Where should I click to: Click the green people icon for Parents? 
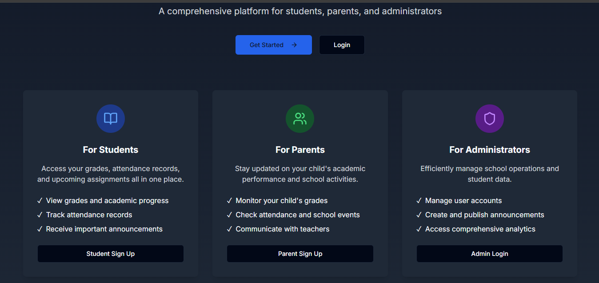tap(300, 119)
